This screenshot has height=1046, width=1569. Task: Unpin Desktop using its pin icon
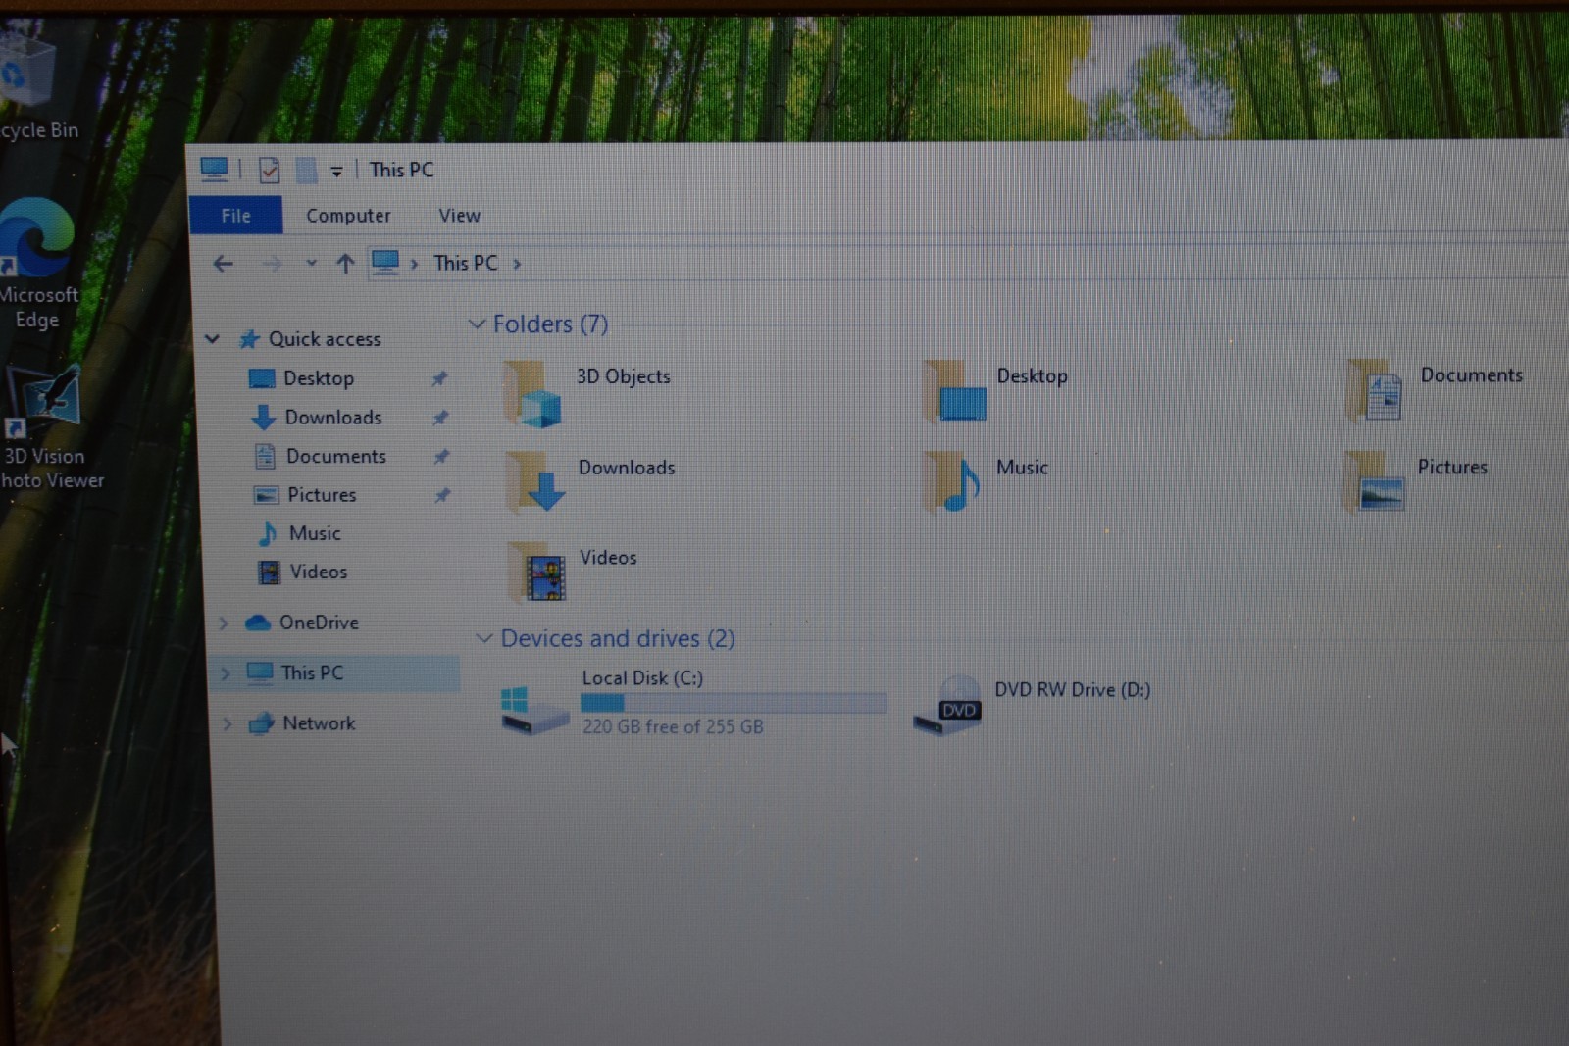440,378
